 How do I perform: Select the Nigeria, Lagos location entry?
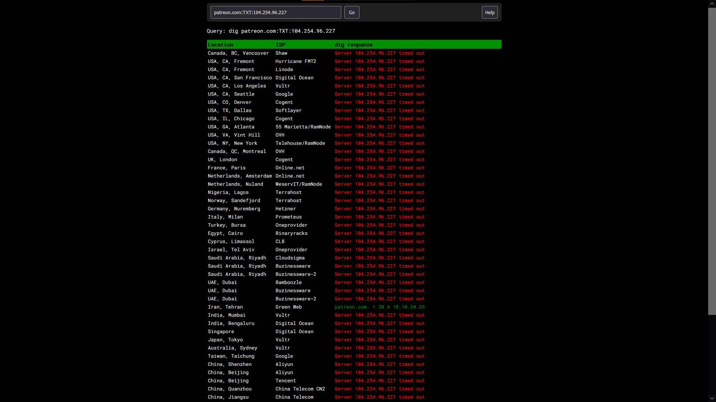(228, 192)
